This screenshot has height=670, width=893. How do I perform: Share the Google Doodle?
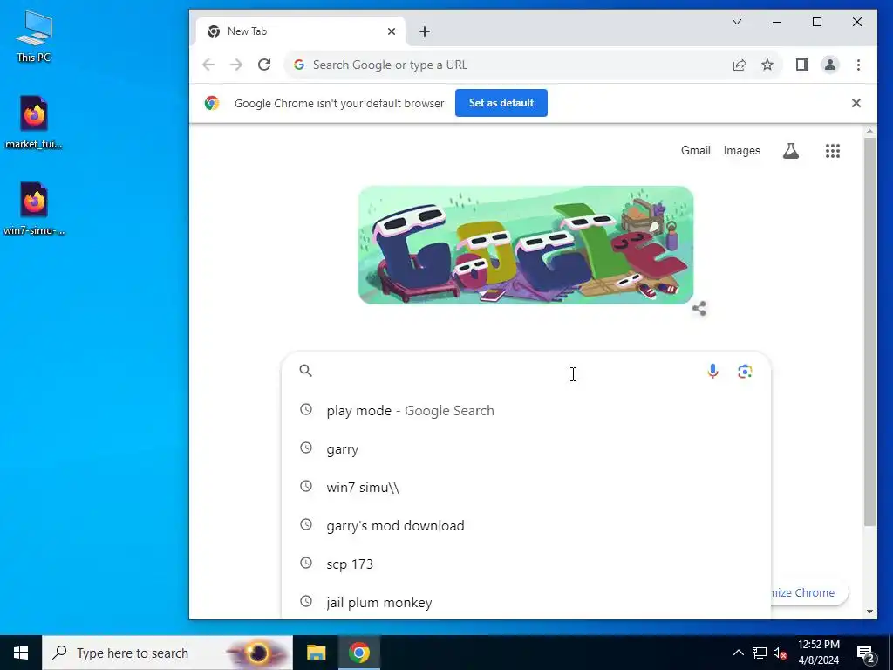point(699,309)
